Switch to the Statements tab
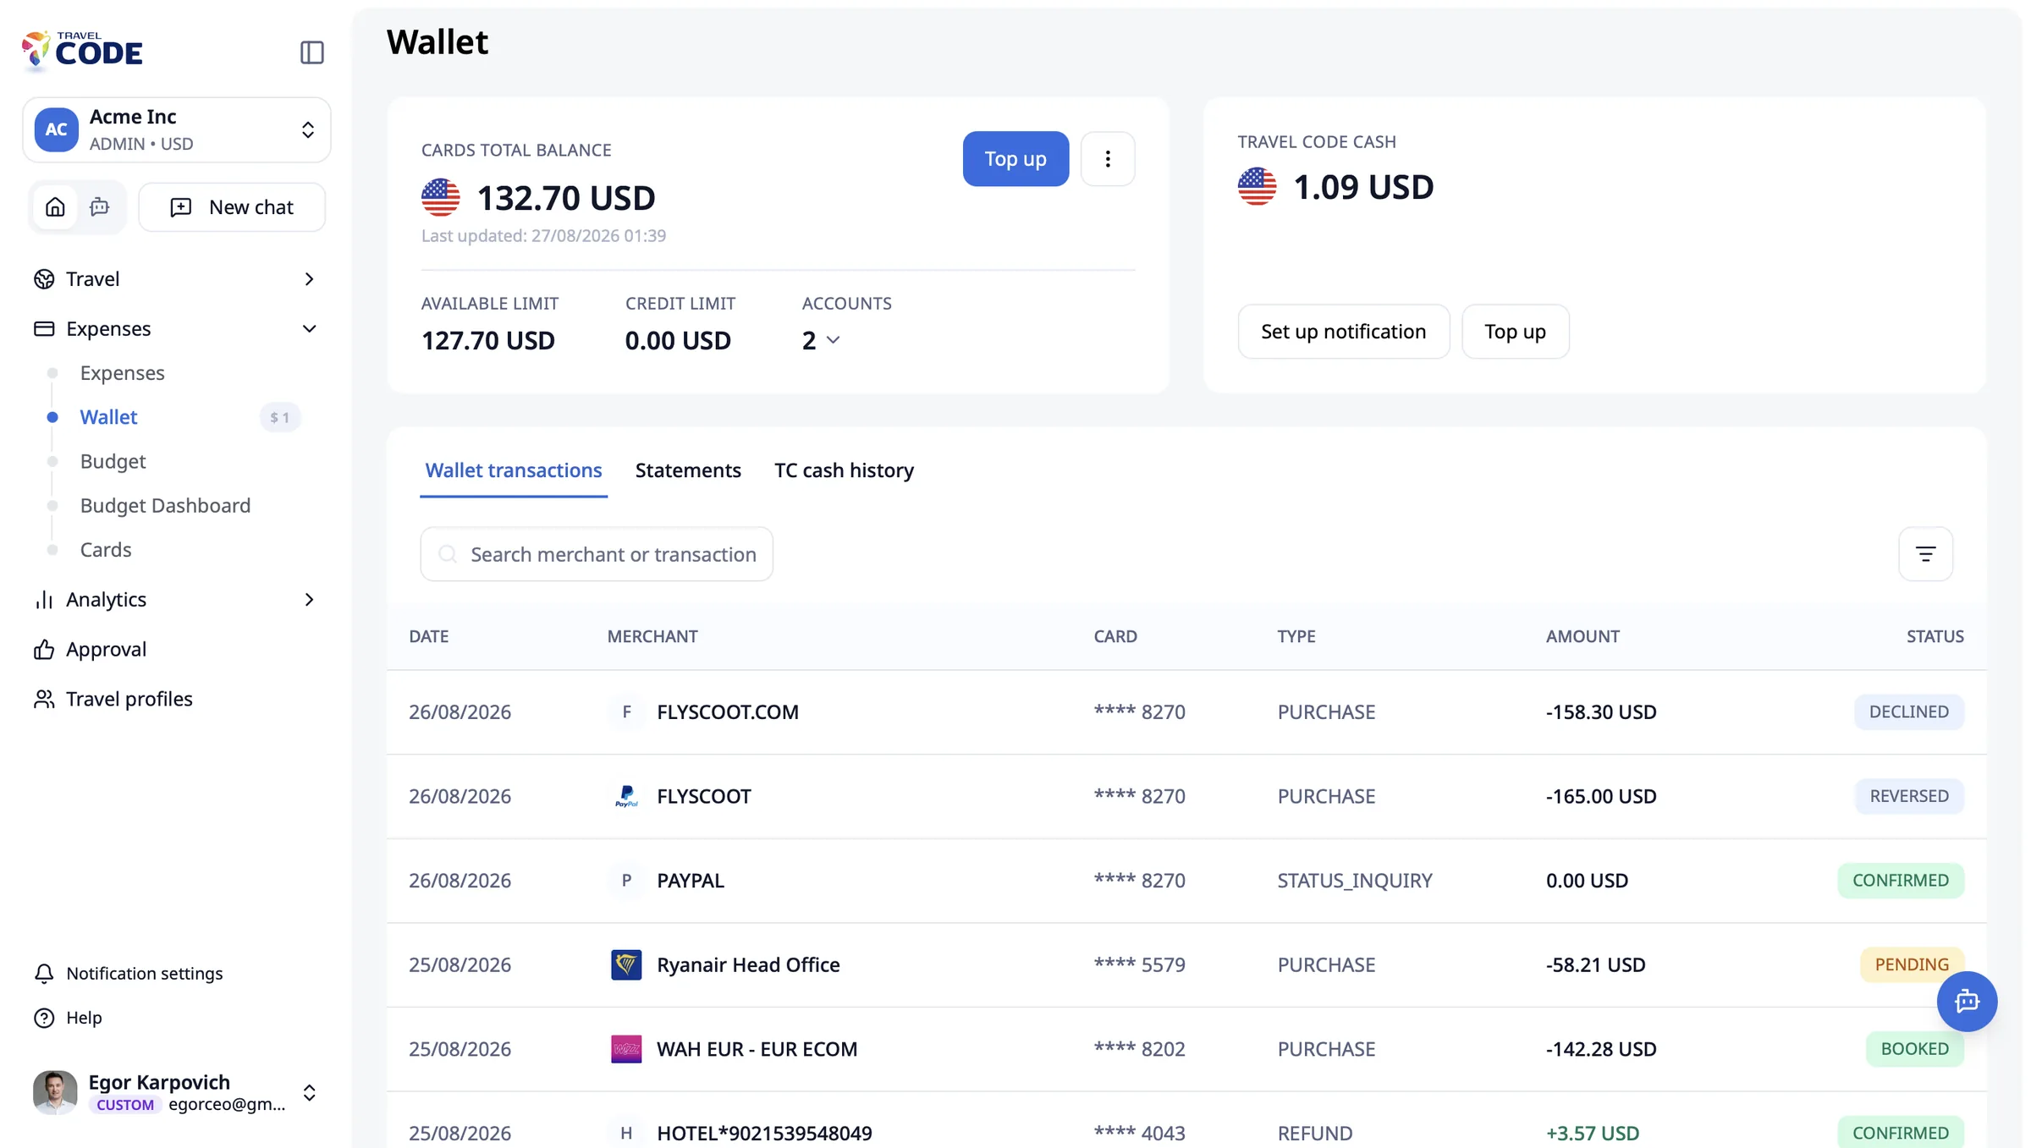Image resolution: width=2031 pixels, height=1148 pixels. 688,470
